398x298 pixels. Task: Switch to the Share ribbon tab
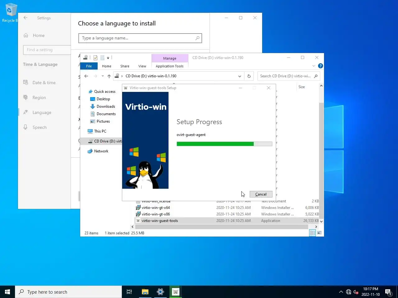pyautogui.click(x=125, y=66)
